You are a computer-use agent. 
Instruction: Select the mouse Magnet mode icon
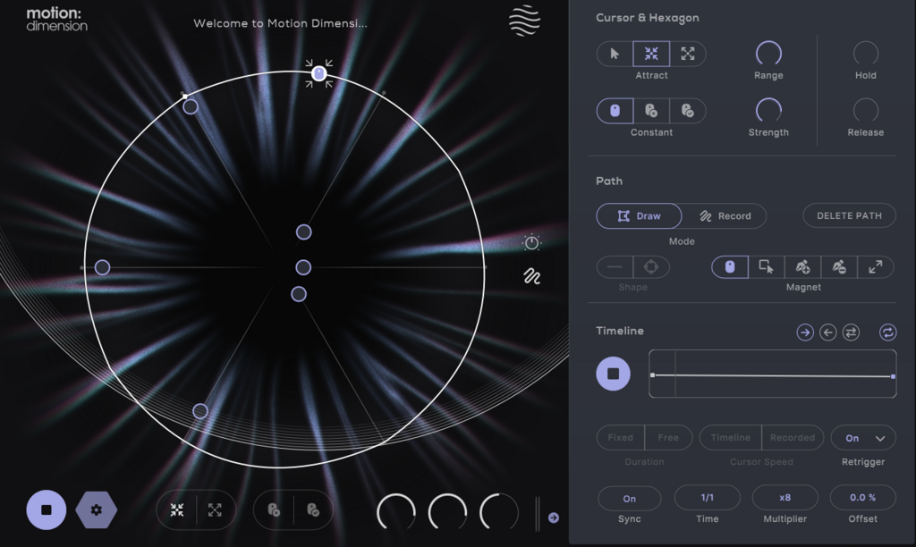(x=730, y=266)
